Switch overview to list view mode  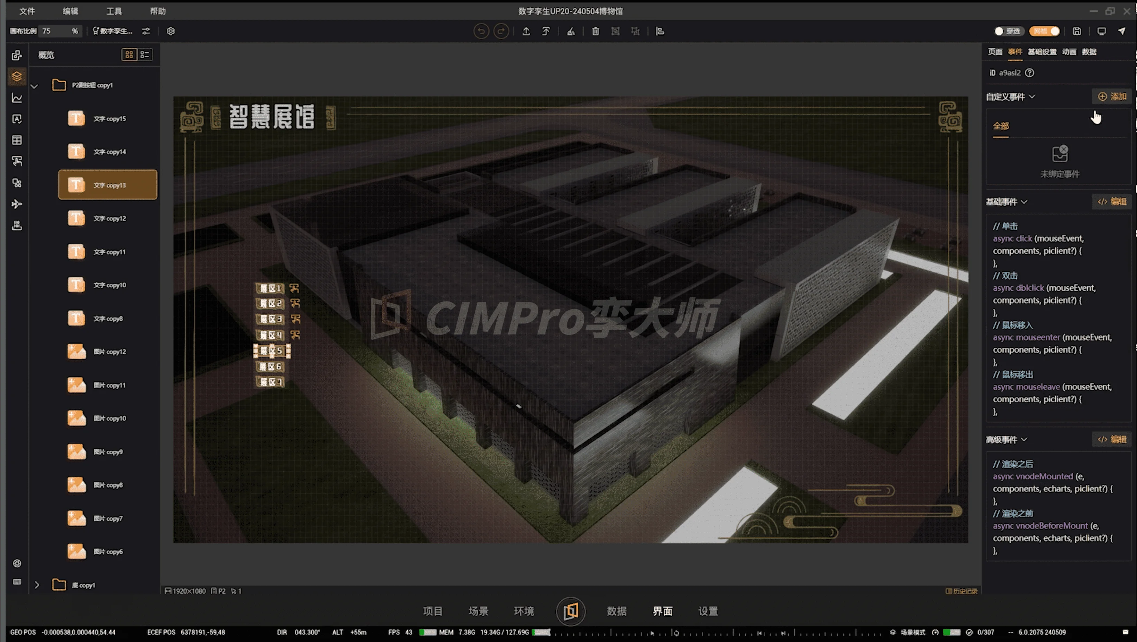tap(144, 55)
